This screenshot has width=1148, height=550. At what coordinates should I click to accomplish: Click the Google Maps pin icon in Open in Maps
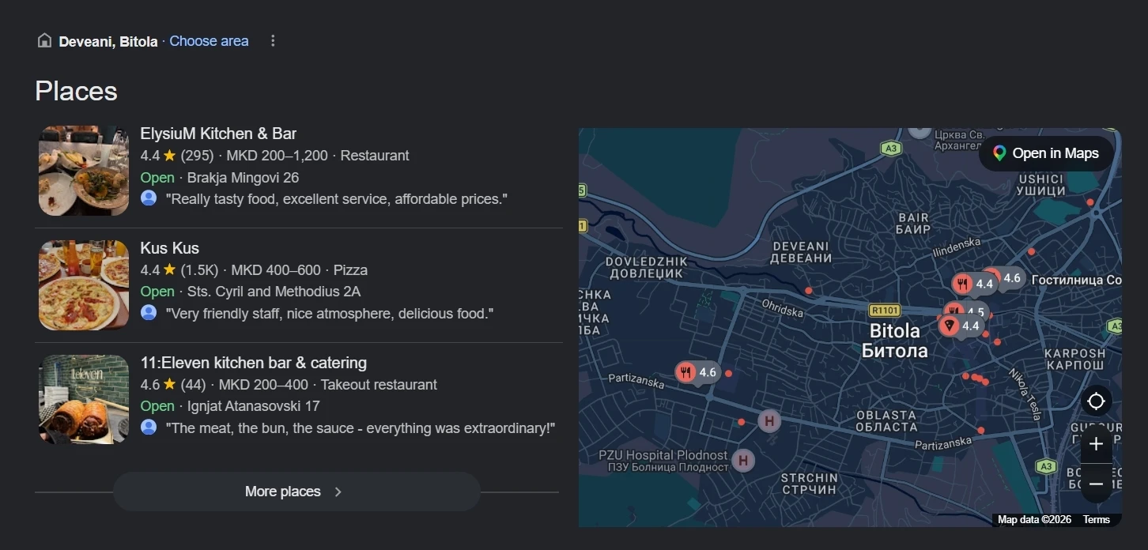[999, 153]
